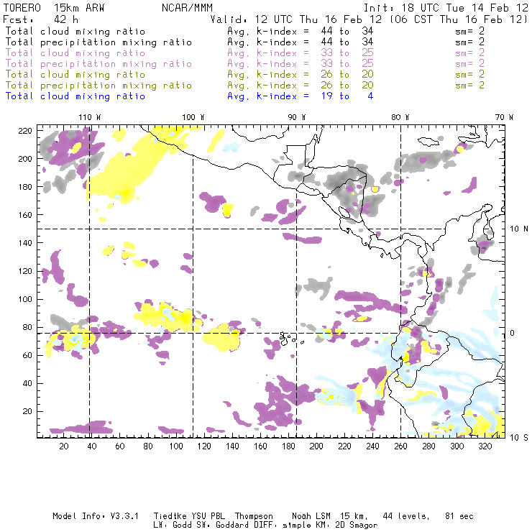The width and height of the screenshot is (532, 532).
Task: Pick the olive "Total precipitation mixing ratio" legend label
Action: pos(98,85)
